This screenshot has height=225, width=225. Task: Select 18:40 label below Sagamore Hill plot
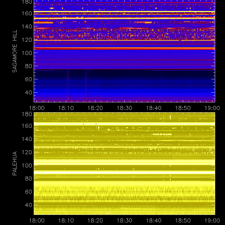pyautogui.click(x=154, y=108)
